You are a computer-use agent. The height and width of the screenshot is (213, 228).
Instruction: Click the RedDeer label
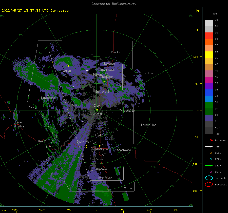coord(107,77)
